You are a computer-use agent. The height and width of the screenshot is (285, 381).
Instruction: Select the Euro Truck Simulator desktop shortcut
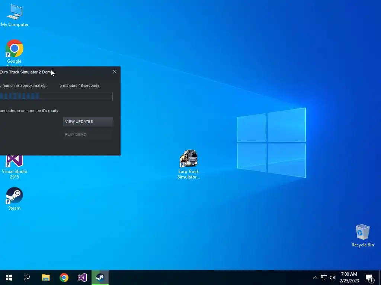pyautogui.click(x=189, y=165)
